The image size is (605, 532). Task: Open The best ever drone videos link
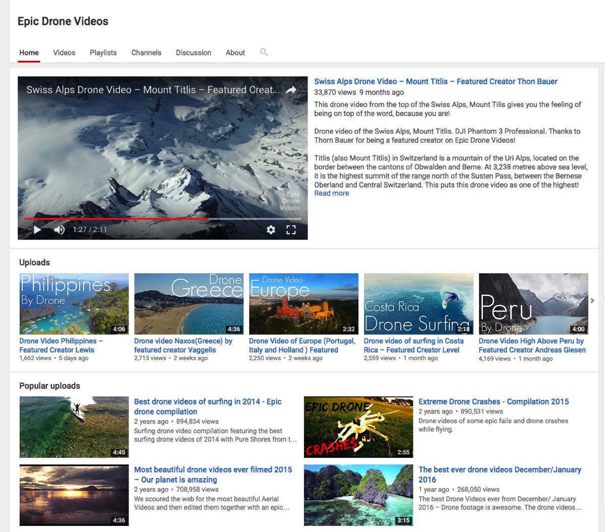point(500,475)
